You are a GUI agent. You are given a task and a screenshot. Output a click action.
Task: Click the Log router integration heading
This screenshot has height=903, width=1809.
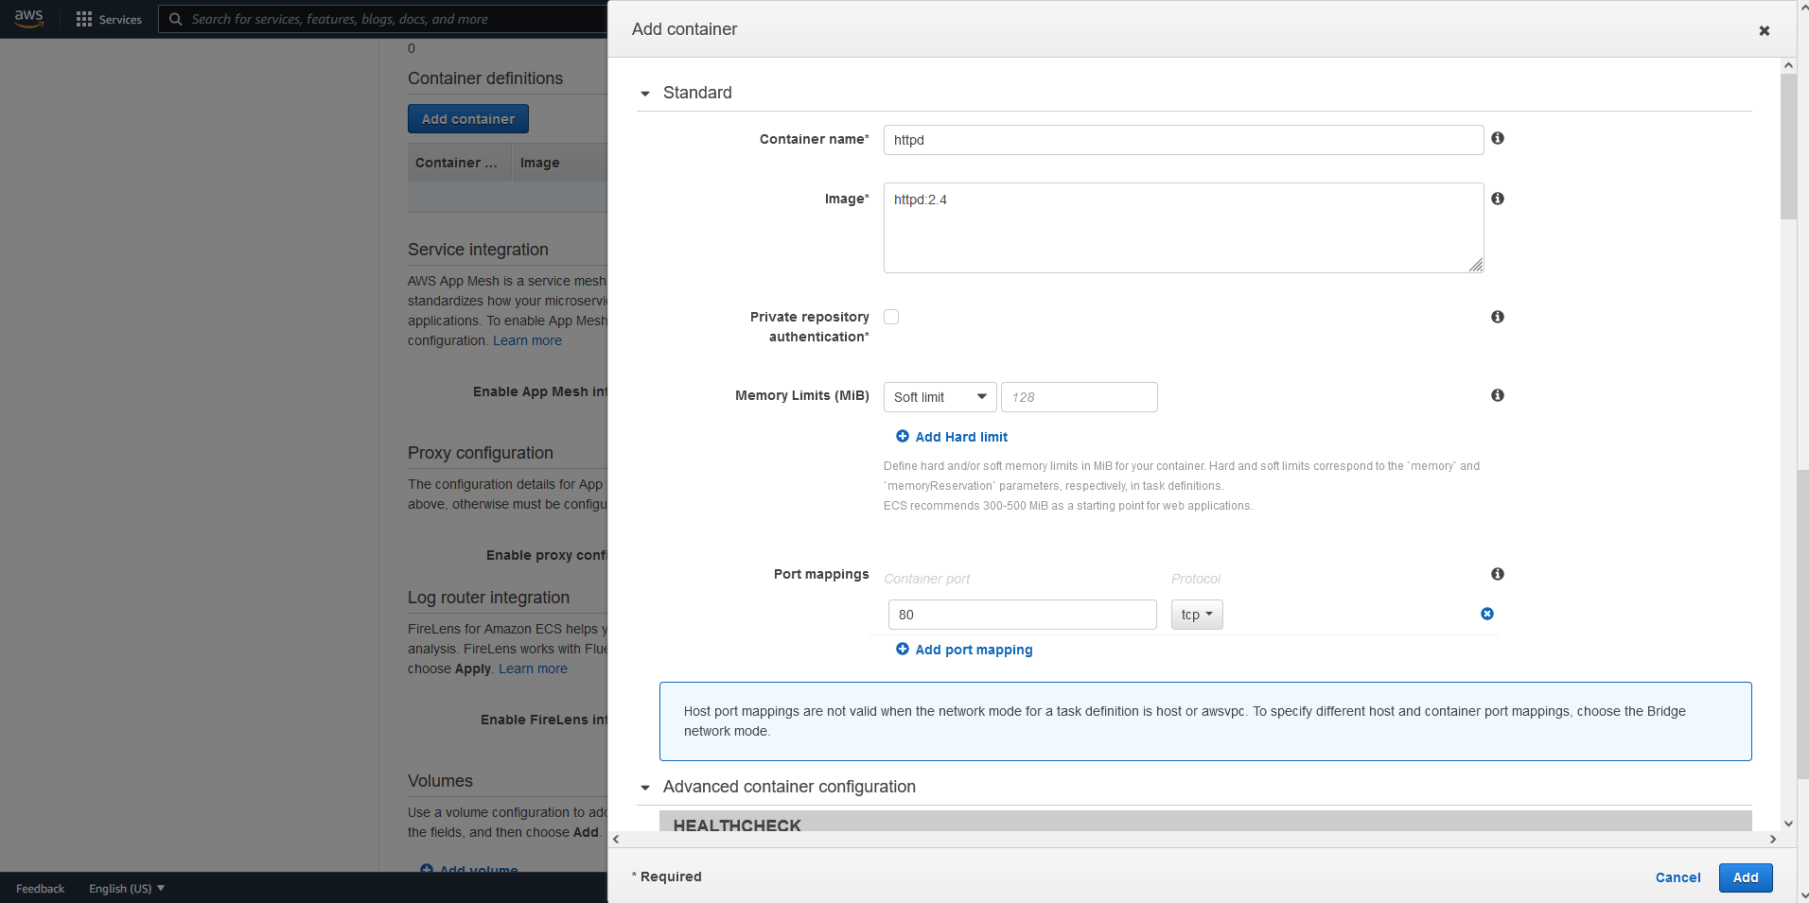488,598
